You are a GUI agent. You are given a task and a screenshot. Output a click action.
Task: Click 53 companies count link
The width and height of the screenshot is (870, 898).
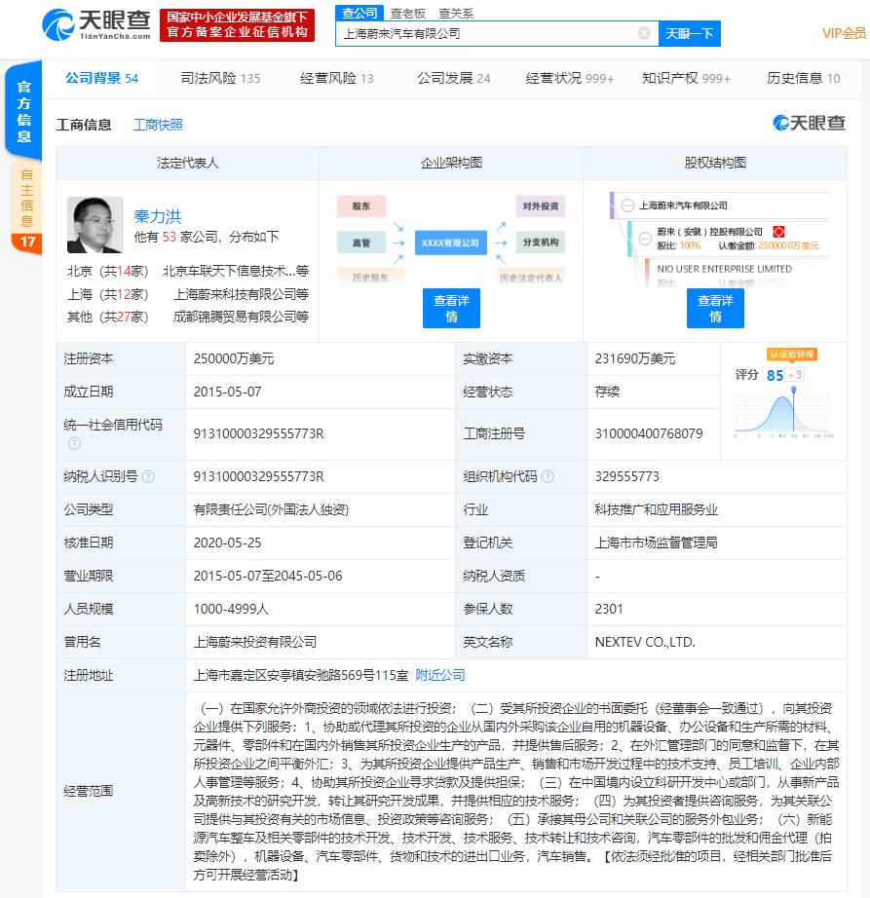(x=169, y=237)
